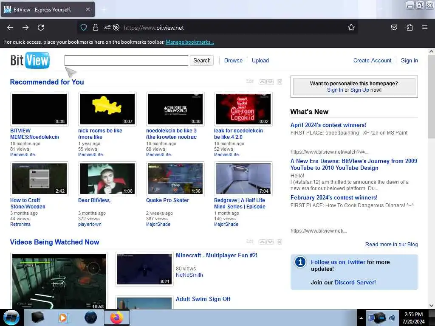Image resolution: width=435 pixels, height=326 pixels.
Task: Click the Search button
Action: (x=202, y=60)
